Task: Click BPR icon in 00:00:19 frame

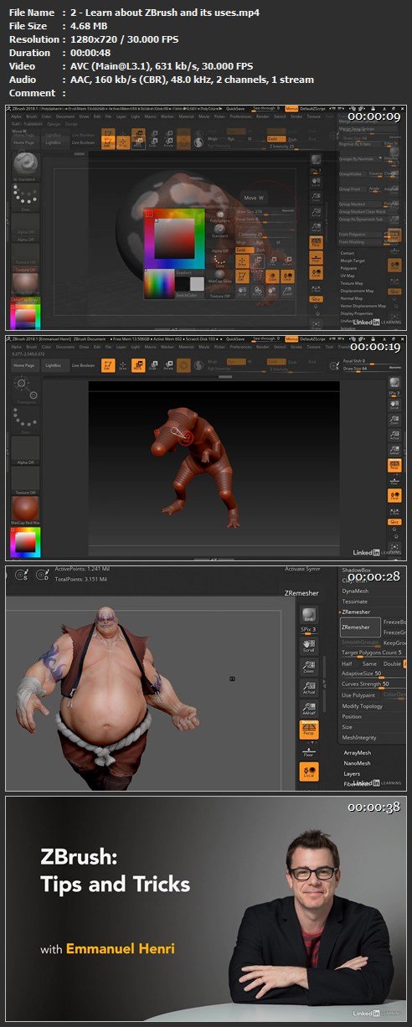Action: (x=395, y=382)
